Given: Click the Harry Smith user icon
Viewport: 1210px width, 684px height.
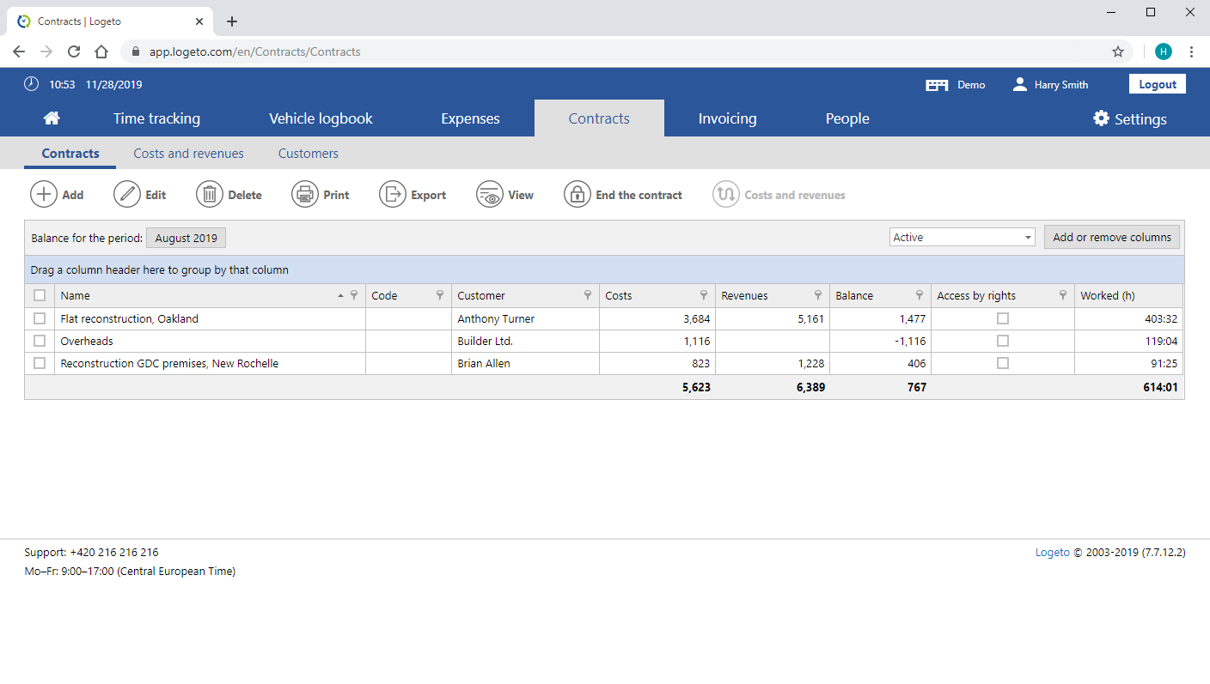Looking at the screenshot, I should click(1020, 84).
